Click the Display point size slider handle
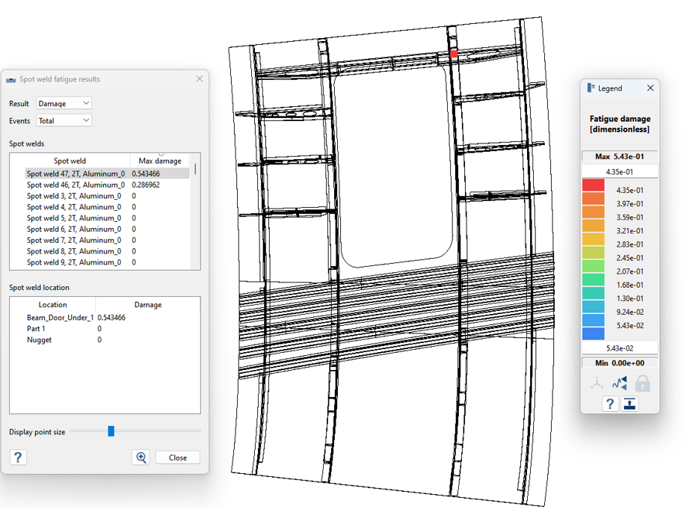 111,431
